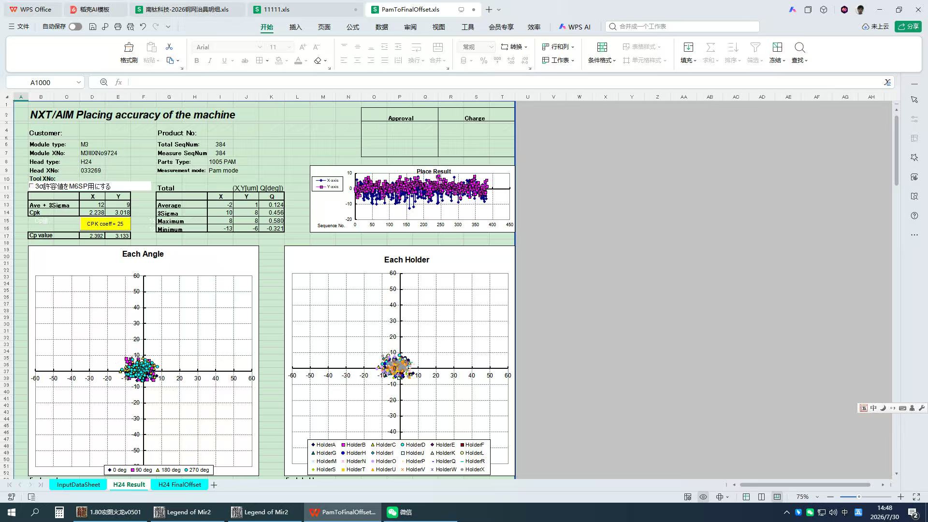928x522 pixels.
Task: Switch to the Insert ribbon tab
Action: 295,27
